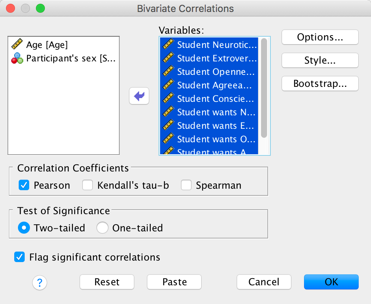Select Student Conscientiousness in Variables list
Image resolution: width=371 pixels, height=304 pixels.
click(216, 99)
